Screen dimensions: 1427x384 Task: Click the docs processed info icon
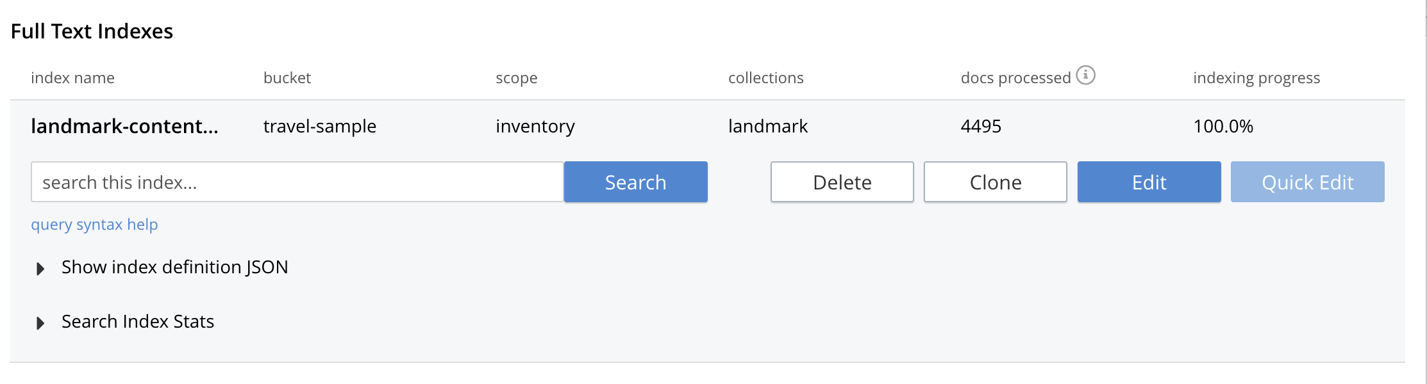(x=1085, y=76)
